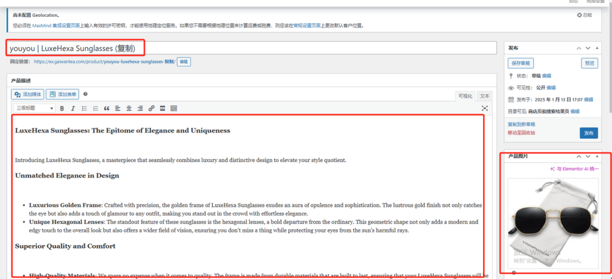
Task: Insert the Read More tag
Action: tap(162, 108)
